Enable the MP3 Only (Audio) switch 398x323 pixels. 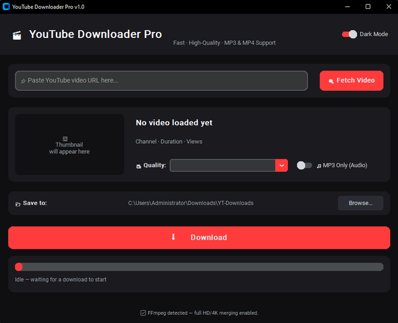tap(304, 166)
